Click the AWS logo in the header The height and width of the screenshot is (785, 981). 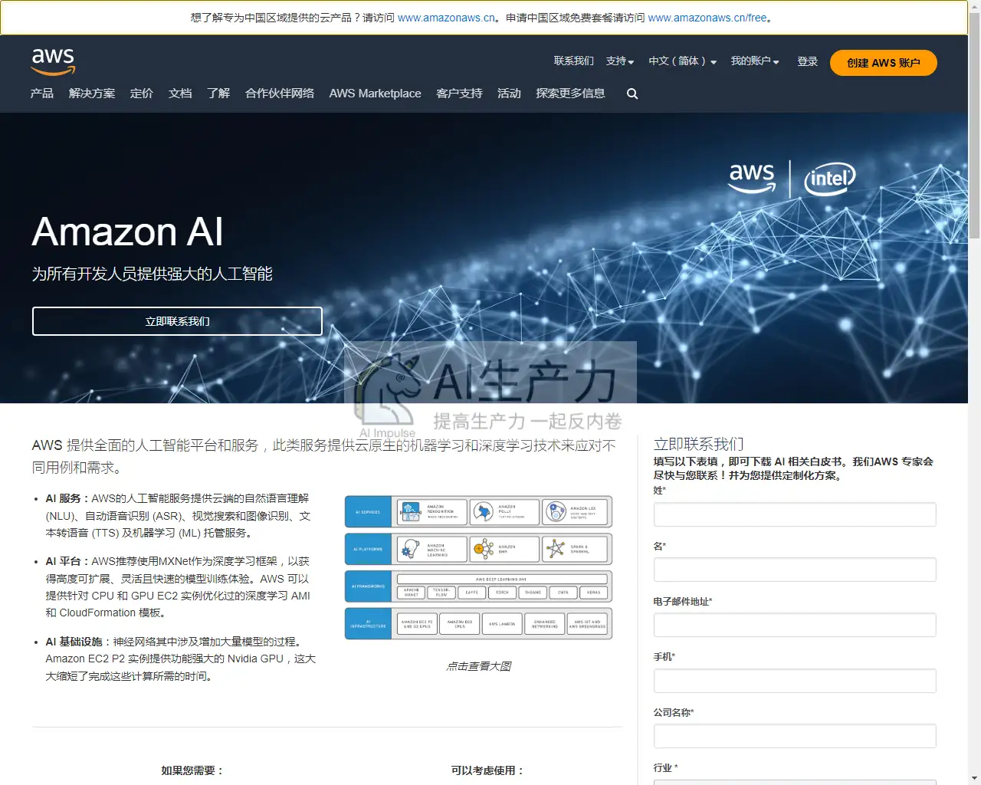tap(53, 61)
